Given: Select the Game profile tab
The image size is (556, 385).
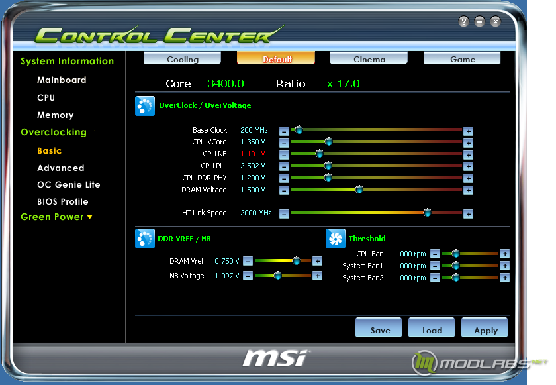Looking at the screenshot, I should 462,58.
